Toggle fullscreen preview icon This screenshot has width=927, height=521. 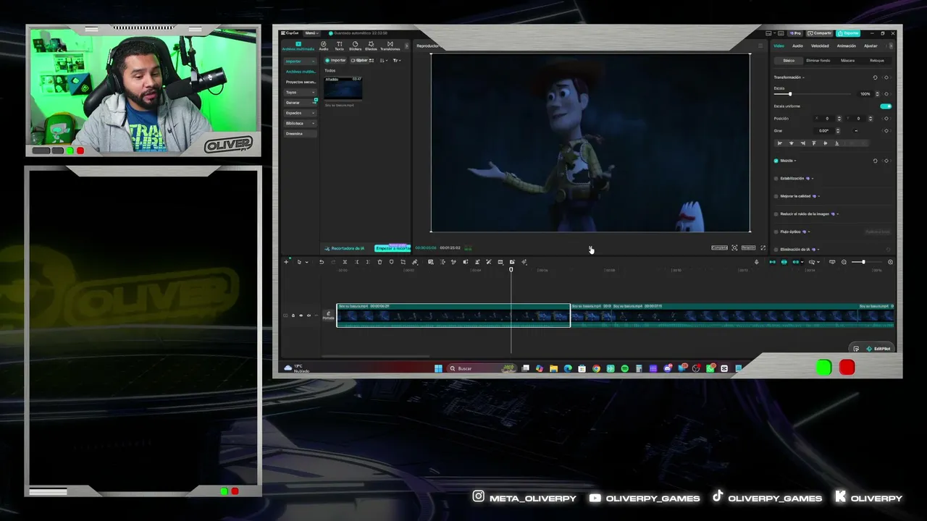pyautogui.click(x=763, y=248)
